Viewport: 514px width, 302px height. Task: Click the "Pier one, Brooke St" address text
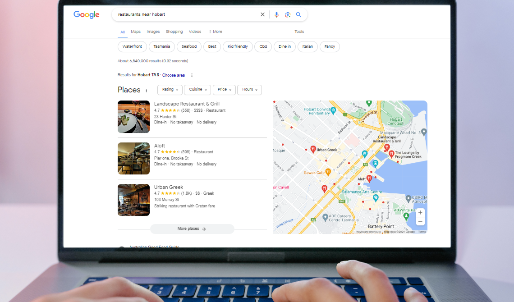[171, 158]
